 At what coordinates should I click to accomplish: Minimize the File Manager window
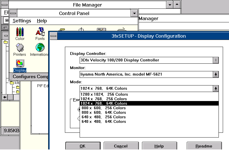(170, 5)
